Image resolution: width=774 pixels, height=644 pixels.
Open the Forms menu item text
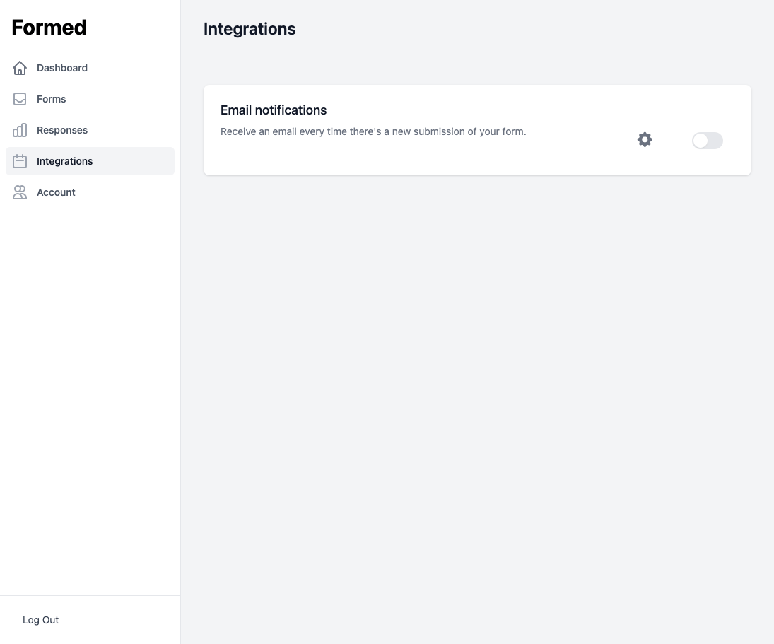pos(52,99)
